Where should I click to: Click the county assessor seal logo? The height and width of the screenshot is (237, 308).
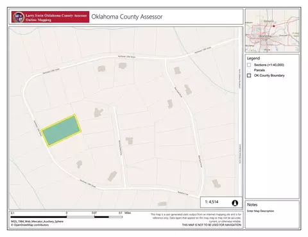(19, 17)
